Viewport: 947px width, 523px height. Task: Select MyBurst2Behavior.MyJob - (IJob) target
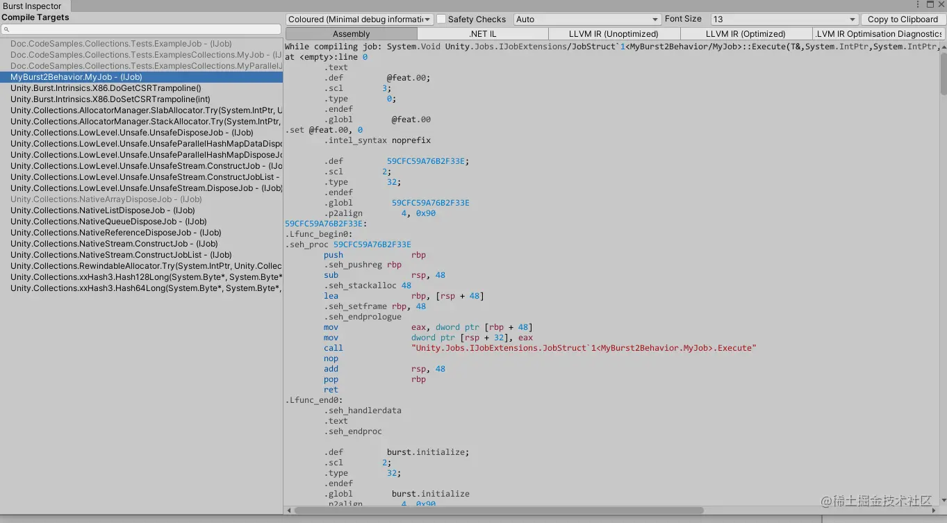141,77
